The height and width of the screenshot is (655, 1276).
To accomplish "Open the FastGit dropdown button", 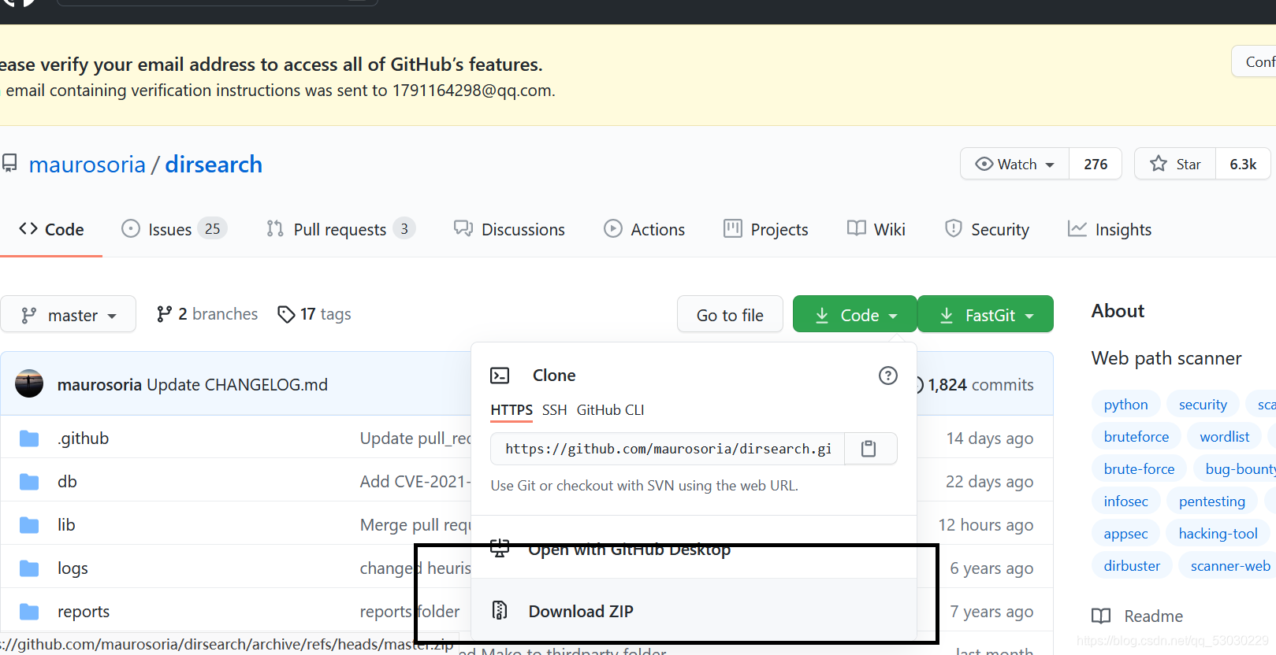I will [986, 314].
